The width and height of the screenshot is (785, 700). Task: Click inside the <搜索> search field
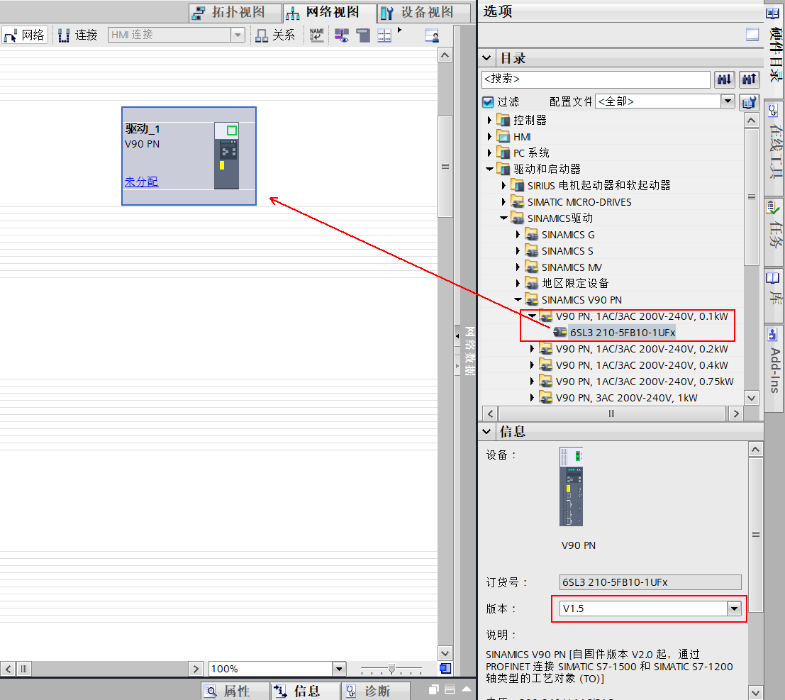click(596, 79)
